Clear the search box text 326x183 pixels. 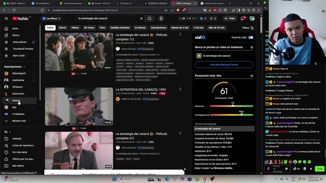click(x=141, y=18)
